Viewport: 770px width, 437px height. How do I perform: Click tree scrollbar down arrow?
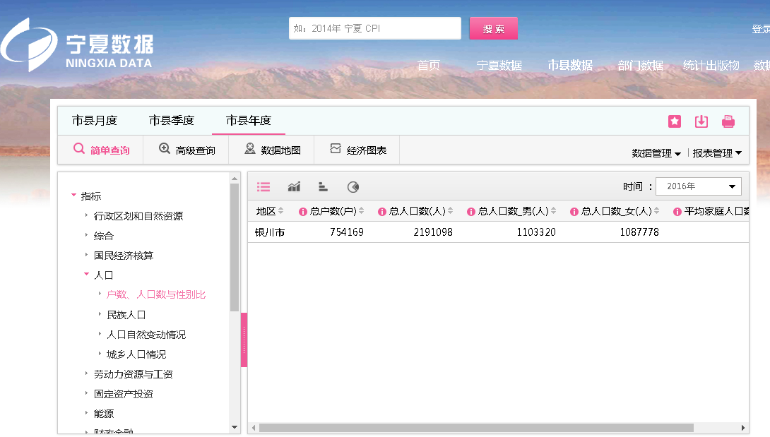pos(235,428)
